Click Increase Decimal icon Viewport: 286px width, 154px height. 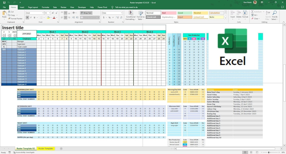tap(118, 17)
